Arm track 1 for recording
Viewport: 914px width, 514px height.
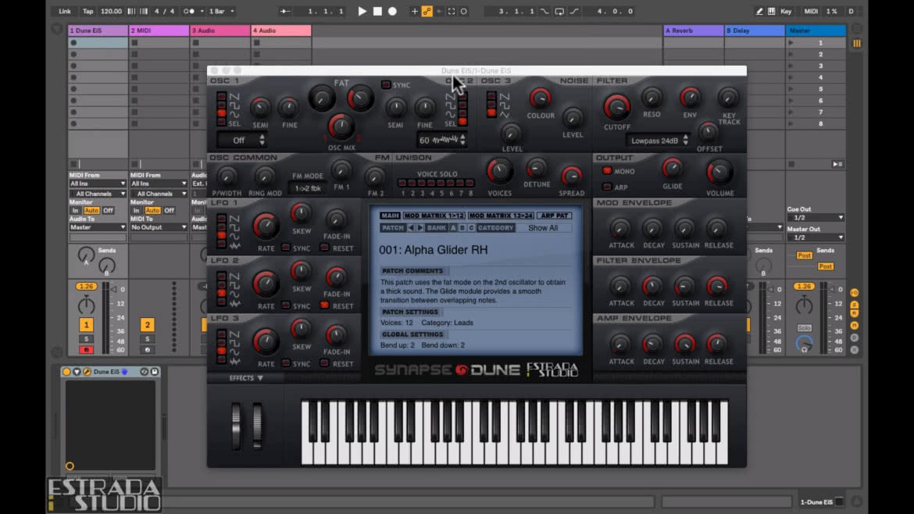coord(86,350)
